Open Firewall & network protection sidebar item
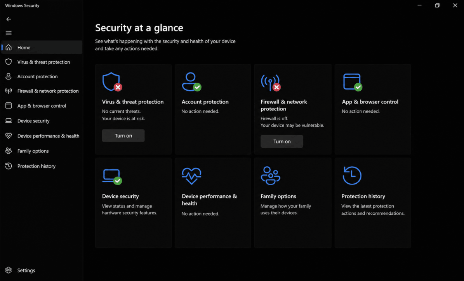 42,91
